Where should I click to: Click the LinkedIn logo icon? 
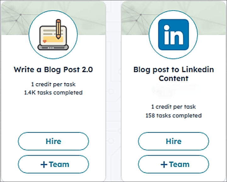[x=173, y=35]
